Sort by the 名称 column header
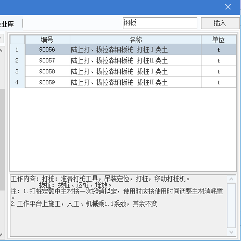 (x=135, y=40)
